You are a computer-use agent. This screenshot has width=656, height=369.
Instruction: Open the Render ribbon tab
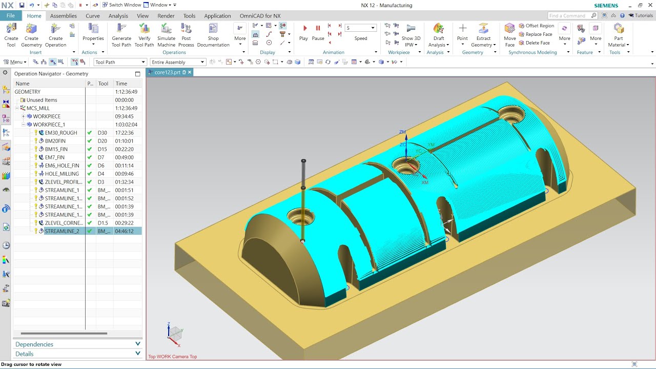(x=166, y=16)
